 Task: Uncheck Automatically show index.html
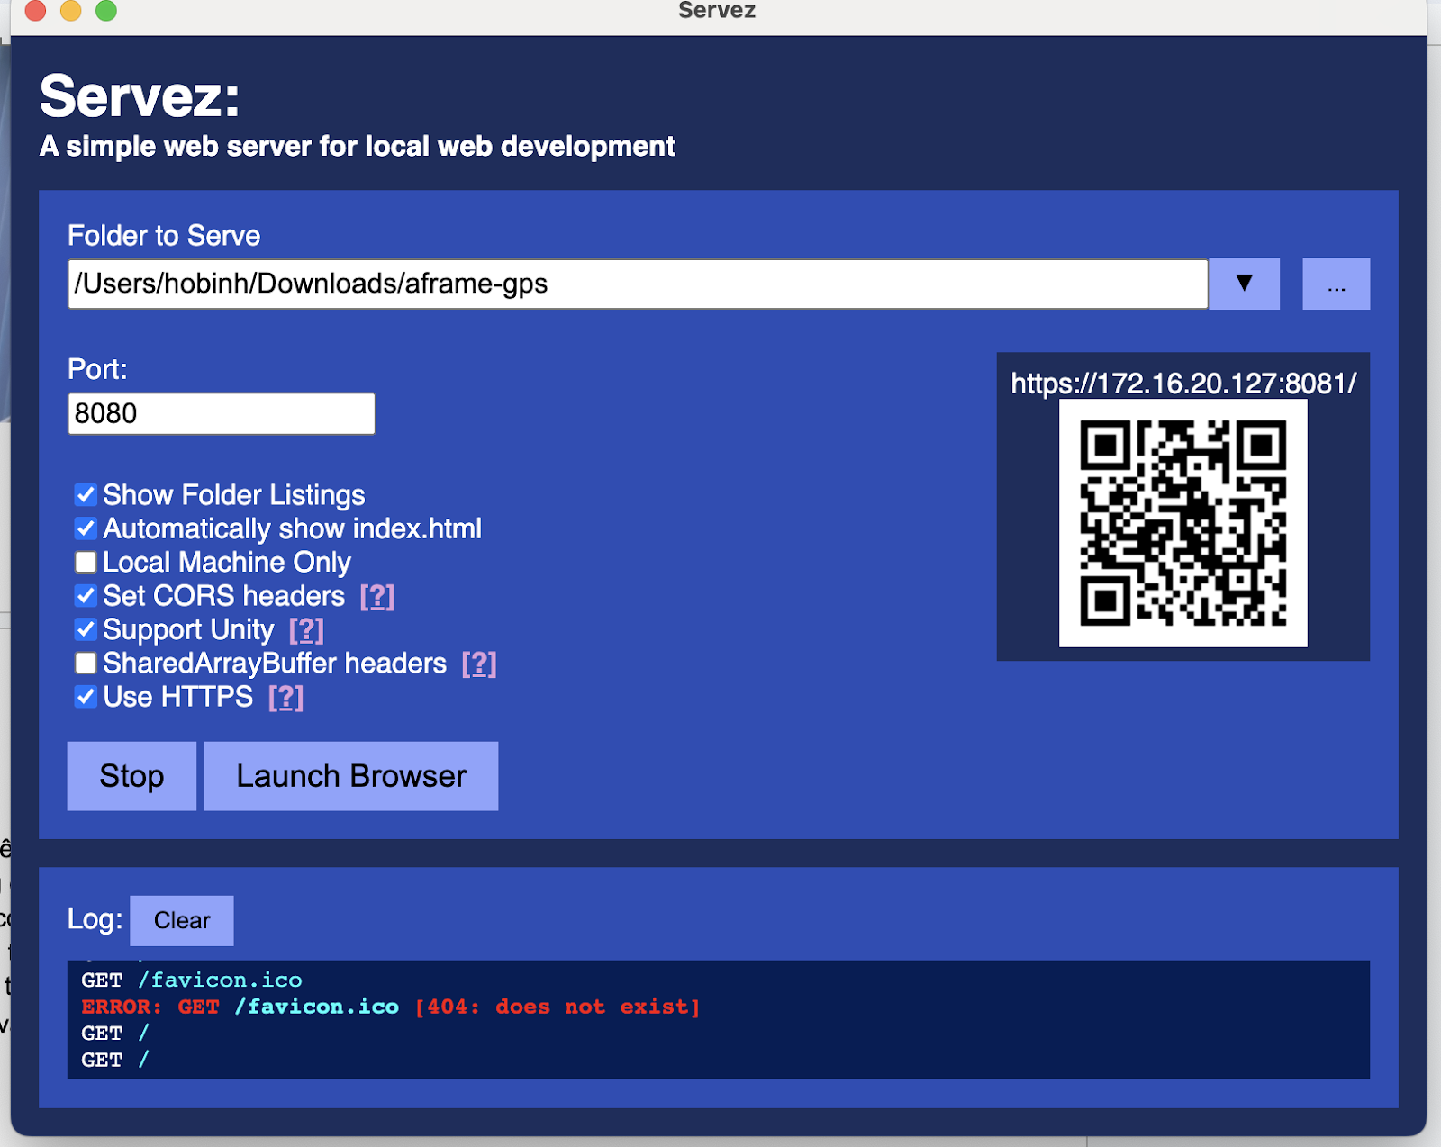86,528
